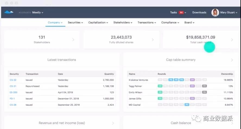Click green CS round badge for Tagg Palmer
The height and width of the screenshot is (129, 241).
click(x=160, y=86)
